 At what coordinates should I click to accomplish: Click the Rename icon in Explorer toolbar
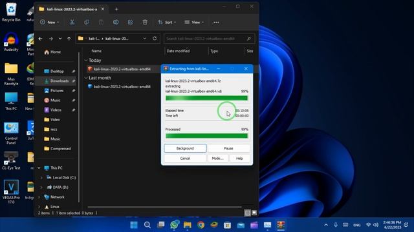[x=116, y=23]
